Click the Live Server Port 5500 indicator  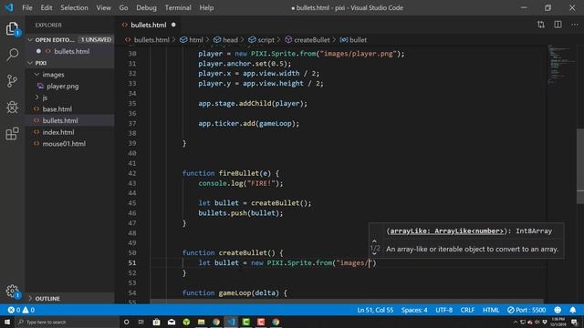pyautogui.click(x=527, y=310)
